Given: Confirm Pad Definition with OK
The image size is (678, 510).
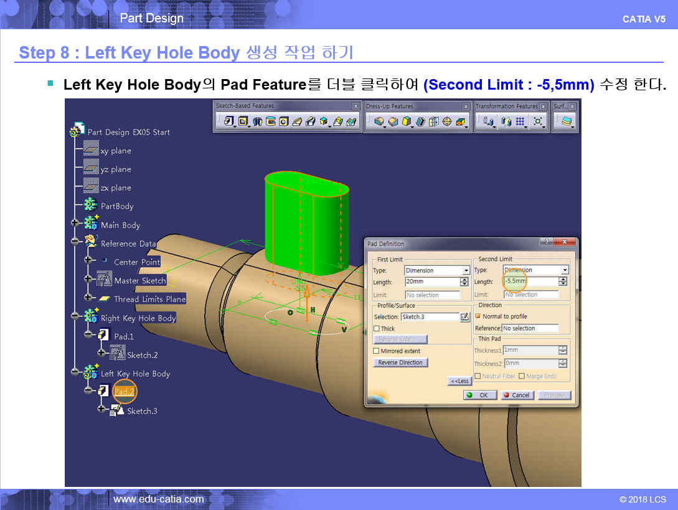Looking at the screenshot, I should pyautogui.click(x=479, y=395).
